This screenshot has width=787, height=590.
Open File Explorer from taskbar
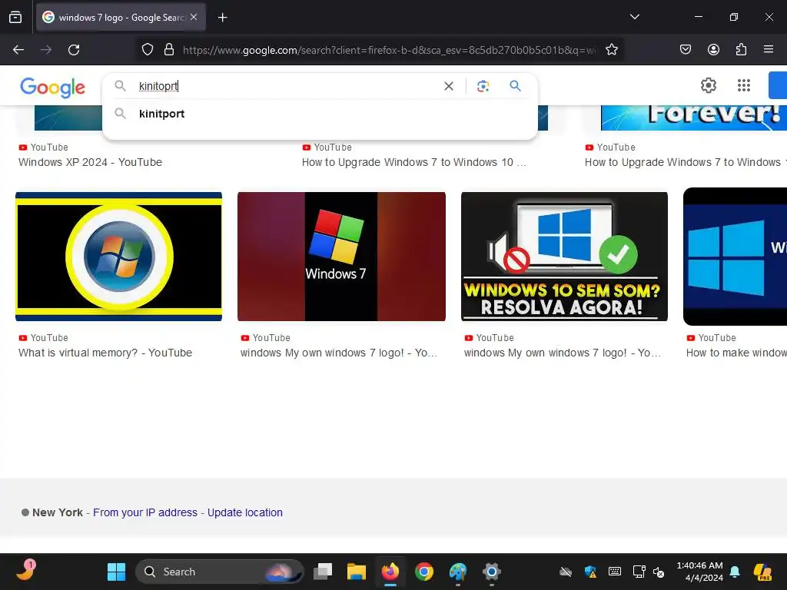coord(357,572)
